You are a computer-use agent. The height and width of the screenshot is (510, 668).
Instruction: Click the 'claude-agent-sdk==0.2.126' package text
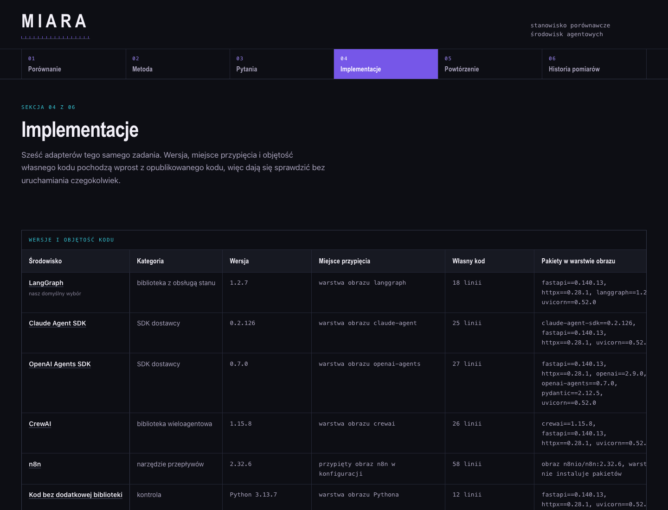tap(587, 323)
